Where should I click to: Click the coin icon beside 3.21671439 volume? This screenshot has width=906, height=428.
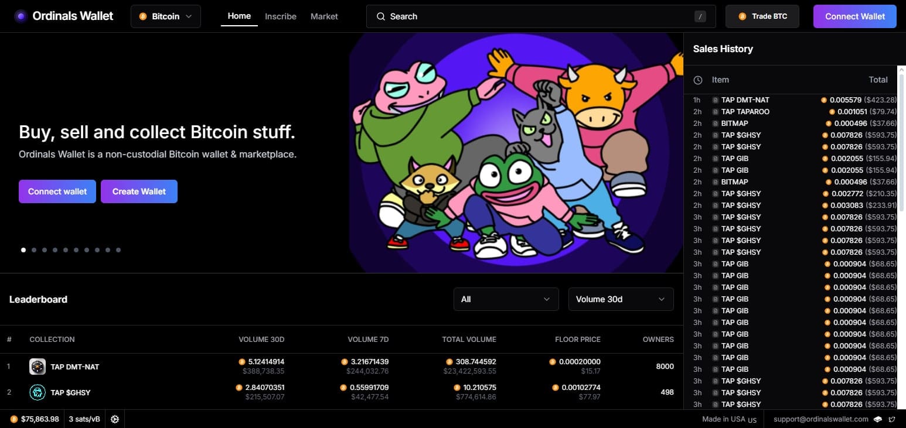345,362
